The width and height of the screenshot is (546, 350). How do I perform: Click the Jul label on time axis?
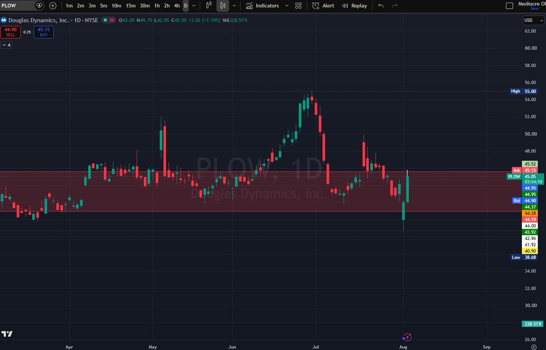(x=316, y=346)
